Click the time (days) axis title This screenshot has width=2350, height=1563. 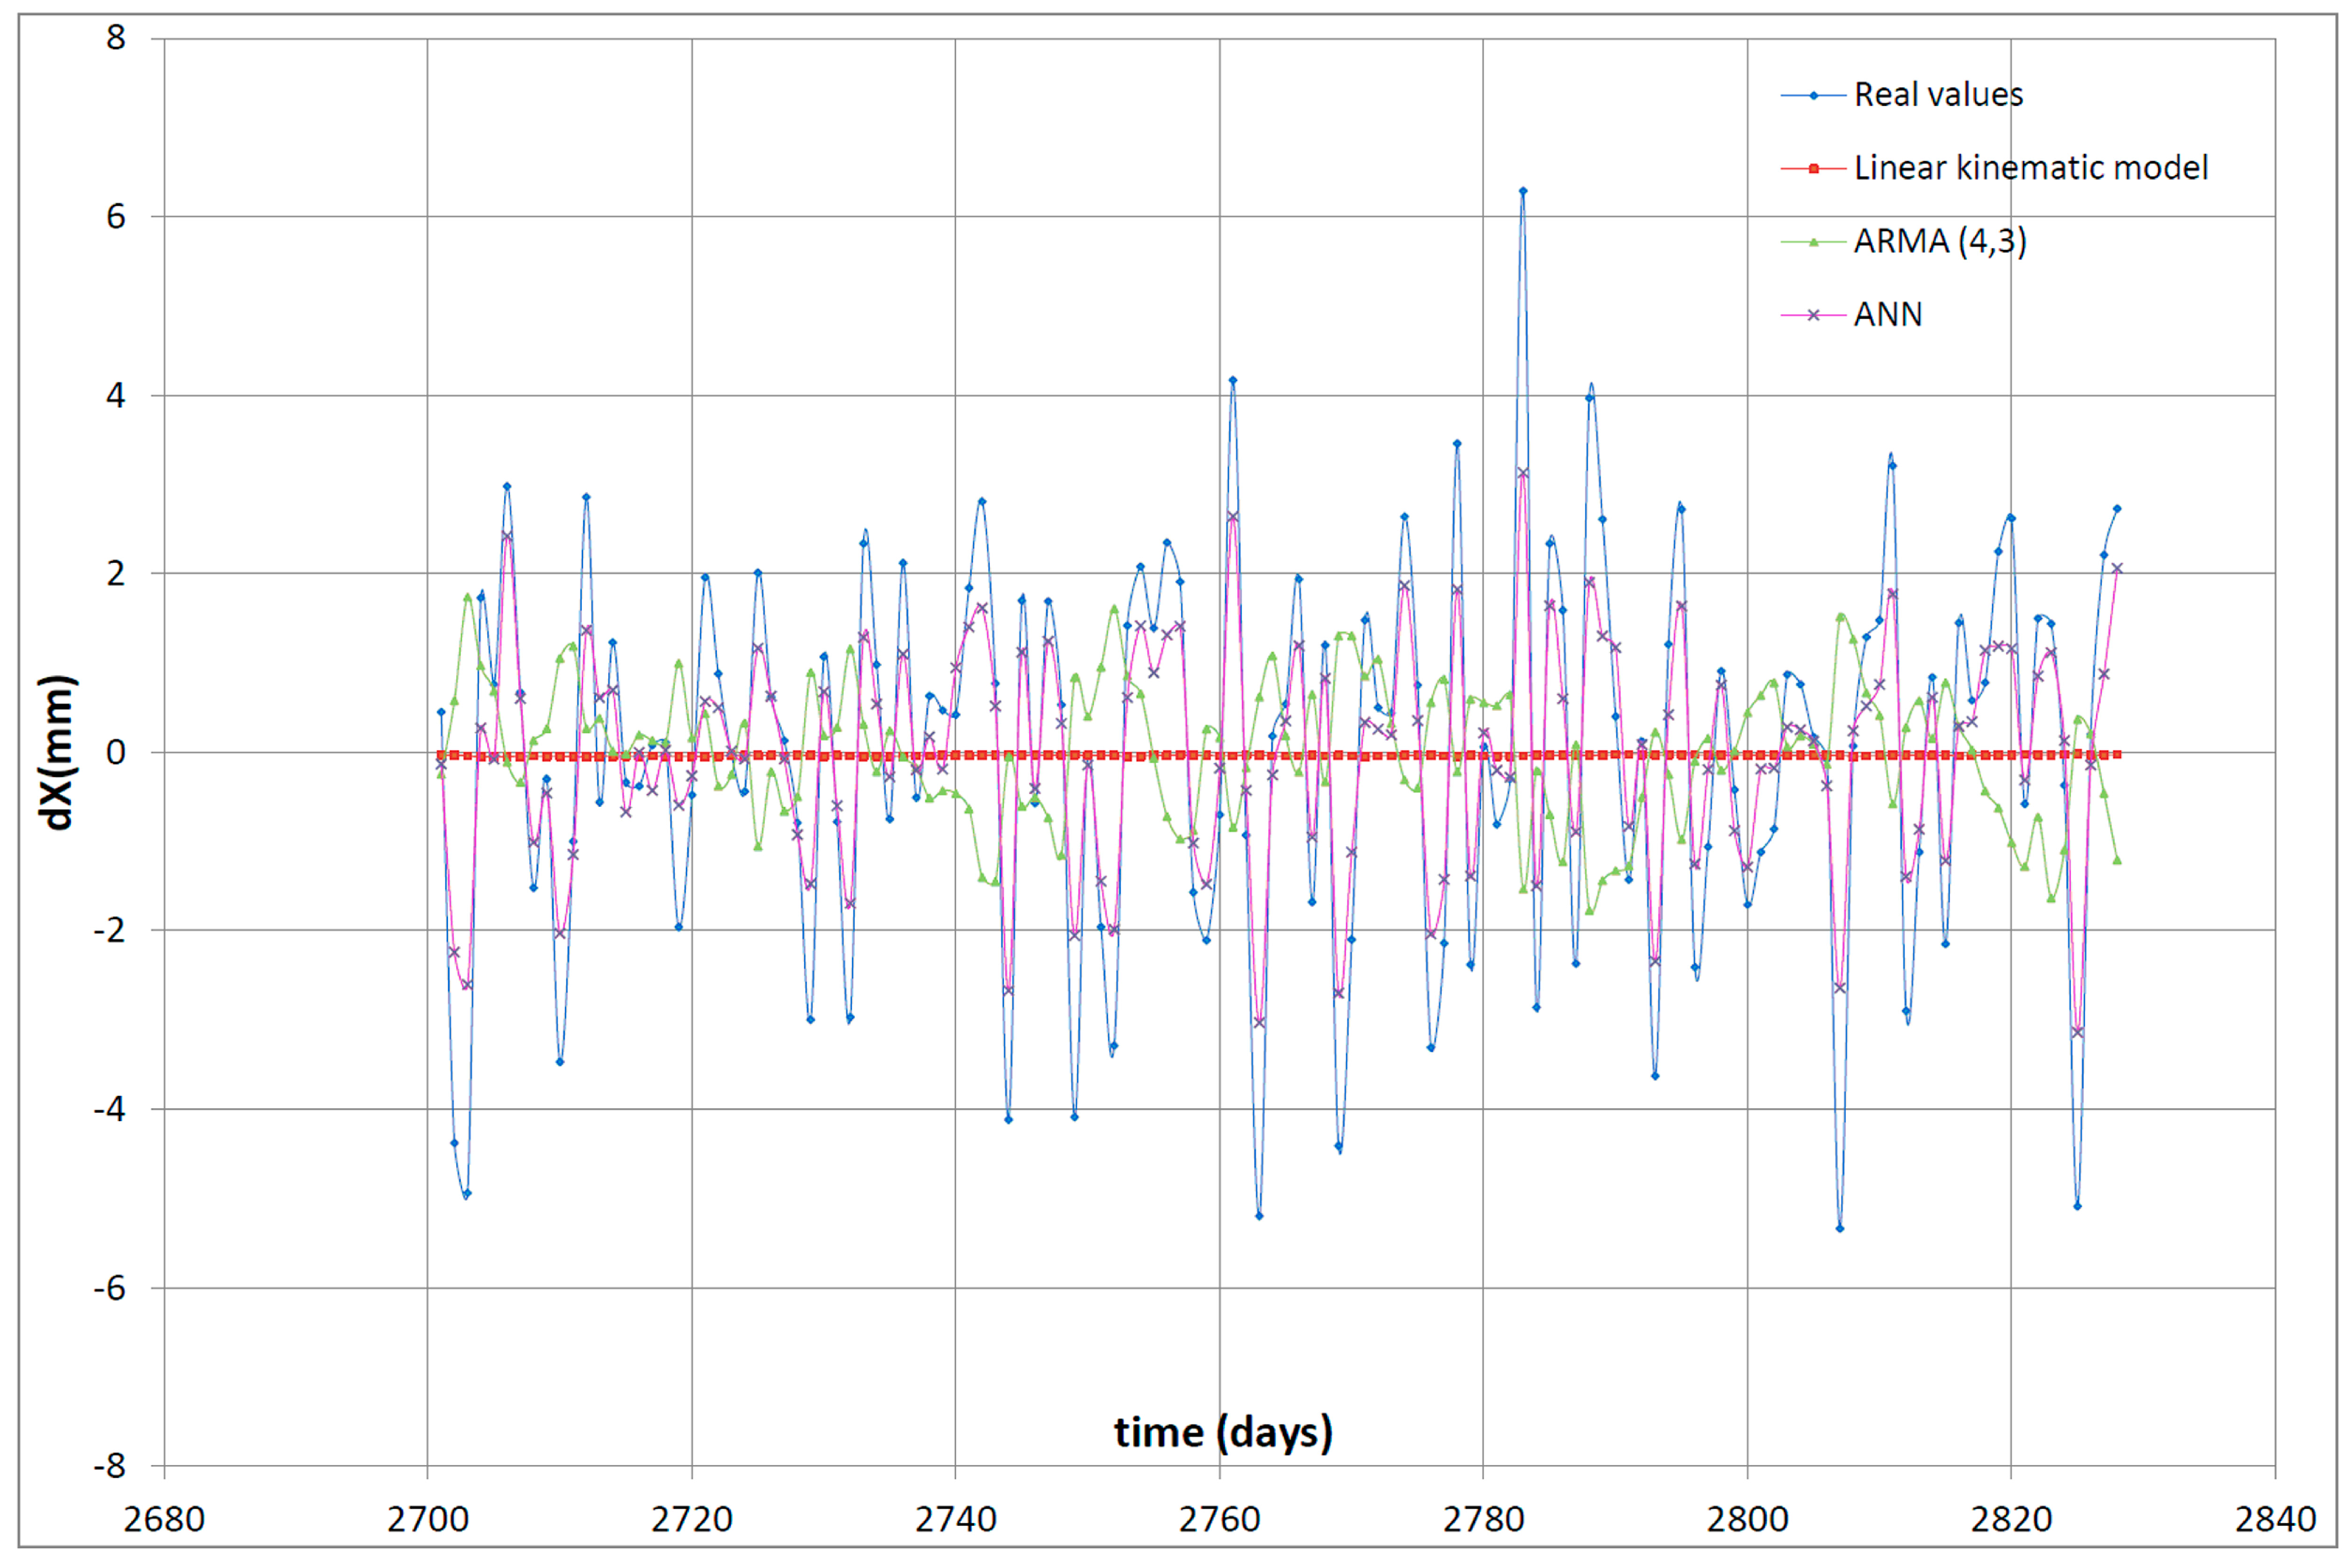[x=1223, y=1433]
